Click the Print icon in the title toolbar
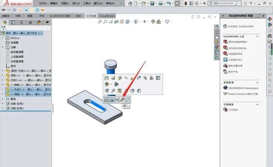Image resolution: width=273 pixels, height=167 pixels. pyautogui.click(x=160, y=3)
